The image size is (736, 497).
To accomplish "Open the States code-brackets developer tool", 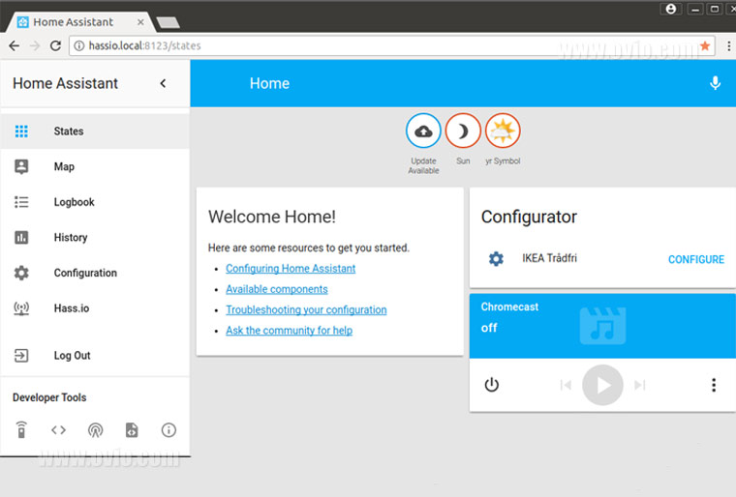I will point(59,430).
